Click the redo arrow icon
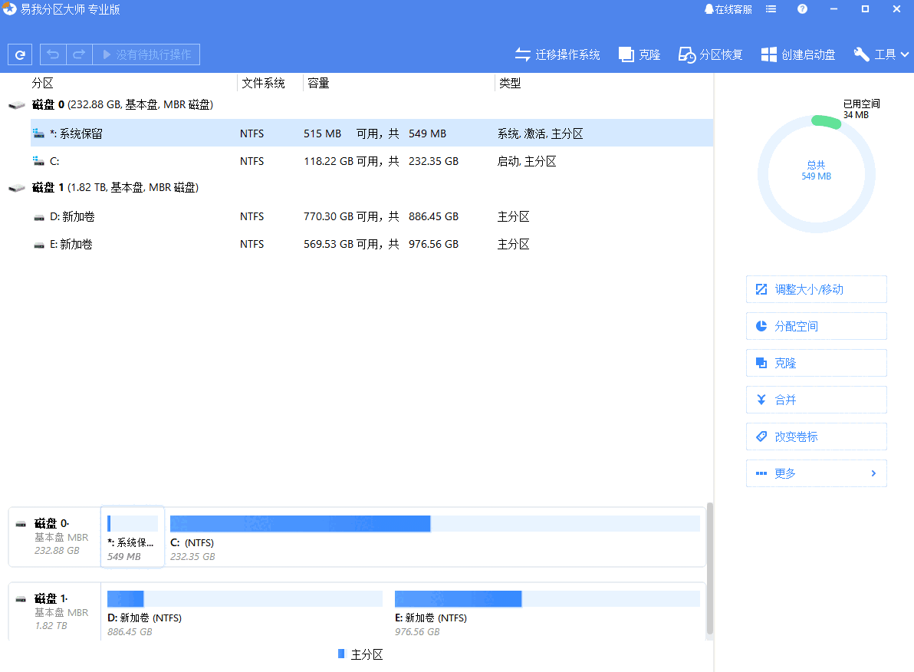Viewport: 914px width, 672px height. point(79,54)
